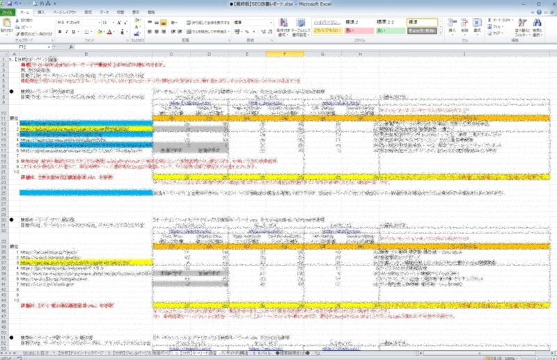Switch to the データ ribbon tab
The width and height of the screenshot is (557, 360).
click(x=104, y=12)
